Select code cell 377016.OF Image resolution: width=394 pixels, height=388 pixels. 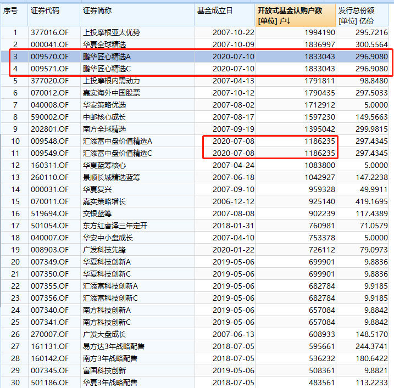(50, 32)
